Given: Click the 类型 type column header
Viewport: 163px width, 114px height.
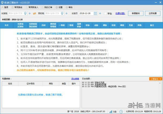Looking at the screenshot, I should point(64,84).
